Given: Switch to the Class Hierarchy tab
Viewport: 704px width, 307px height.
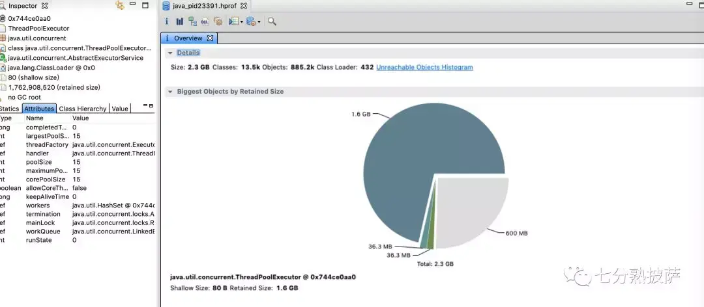Looking at the screenshot, I should point(83,109).
